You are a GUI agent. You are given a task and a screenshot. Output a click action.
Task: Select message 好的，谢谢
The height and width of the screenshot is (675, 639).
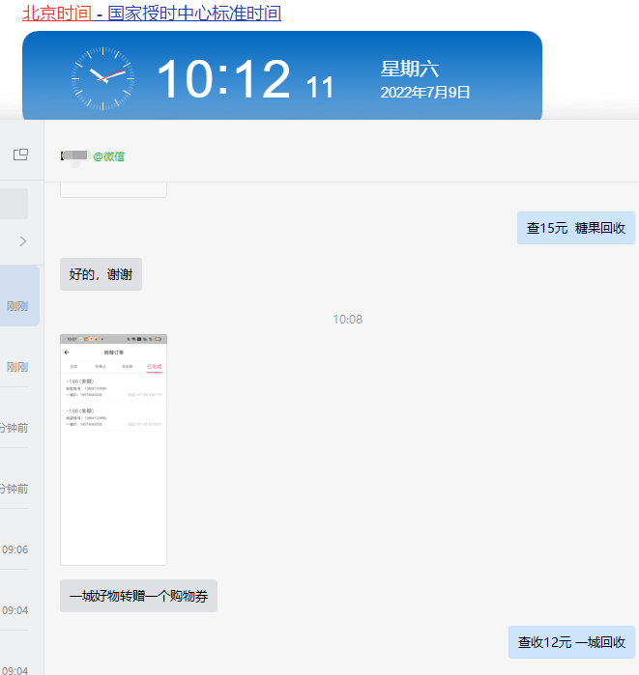[101, 274]
